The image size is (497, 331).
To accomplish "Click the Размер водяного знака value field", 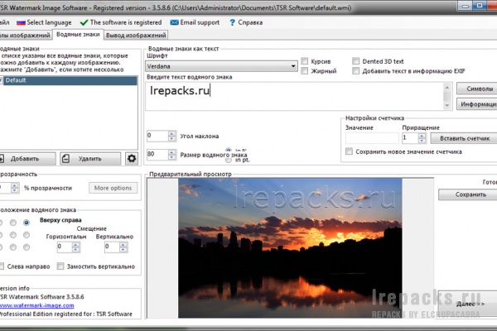I will click(x=157, y=155).
